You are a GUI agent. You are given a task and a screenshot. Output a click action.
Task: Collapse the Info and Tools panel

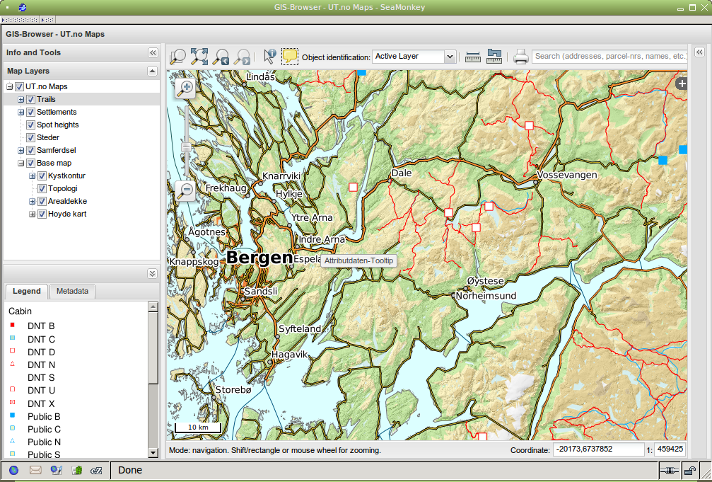(153, 53)
